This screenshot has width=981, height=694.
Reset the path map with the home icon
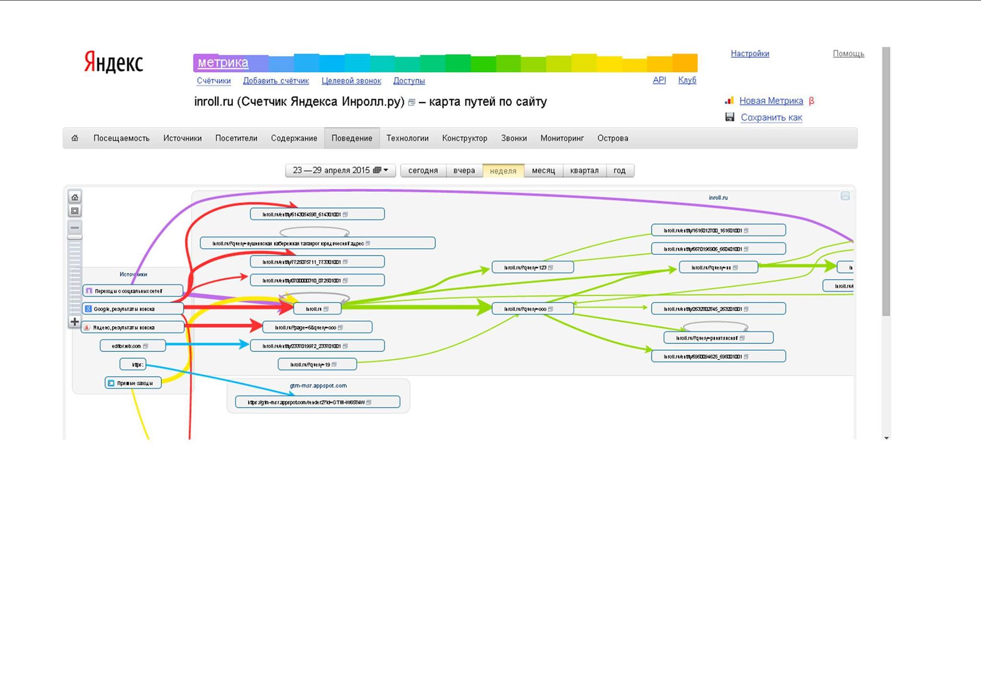coord(75,197)
